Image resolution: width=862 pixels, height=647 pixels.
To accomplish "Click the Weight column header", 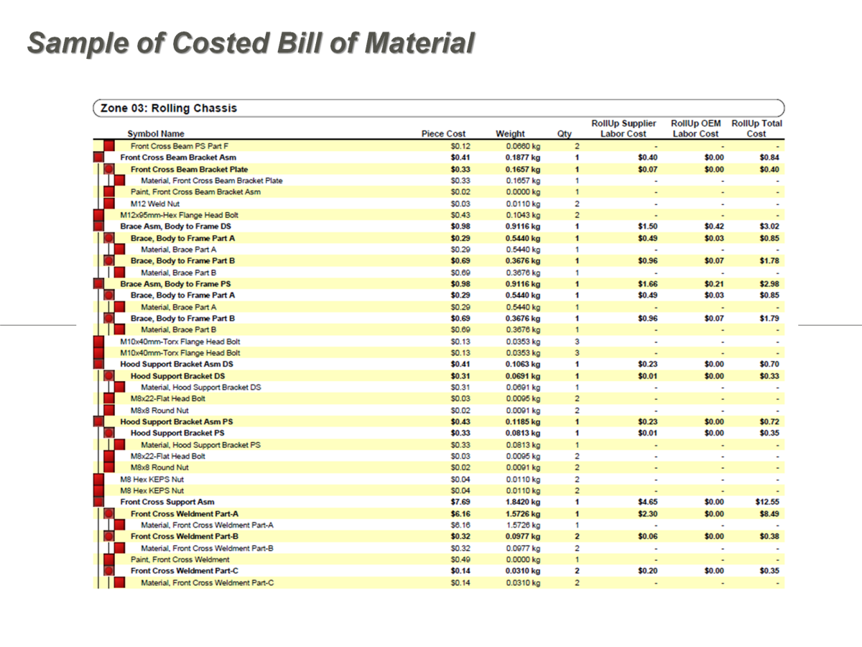I will pyautogui.click(x=510, y=134).
